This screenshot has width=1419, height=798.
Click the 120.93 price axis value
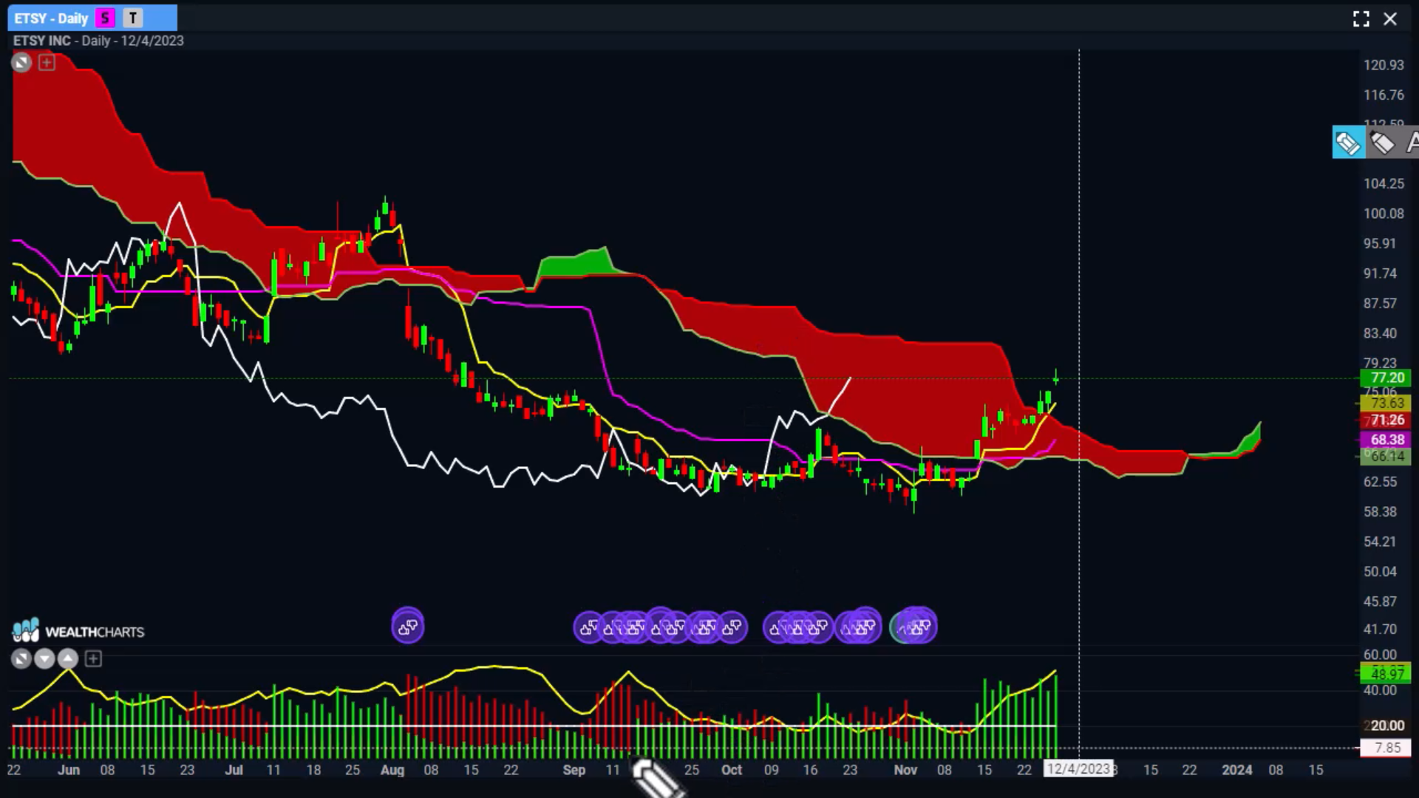click(1384, 65)
